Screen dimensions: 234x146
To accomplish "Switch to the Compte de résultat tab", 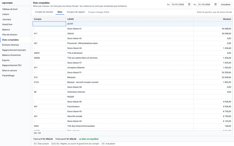I will pos(44,12).
